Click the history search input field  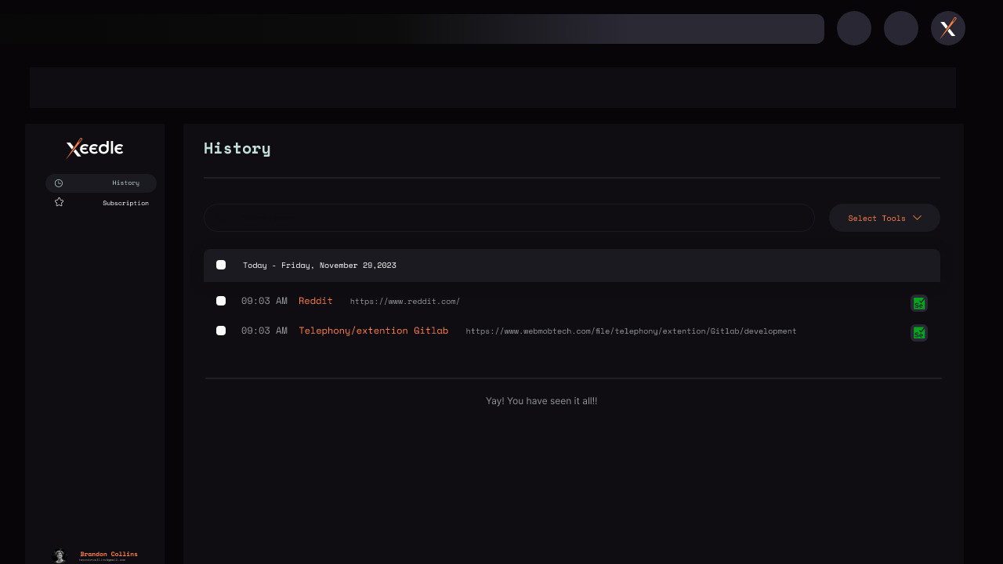click(509, 218)
